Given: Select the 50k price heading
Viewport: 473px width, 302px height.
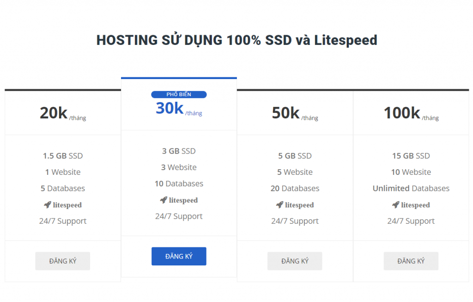Looking at the screenshot, I should (285, 113).
